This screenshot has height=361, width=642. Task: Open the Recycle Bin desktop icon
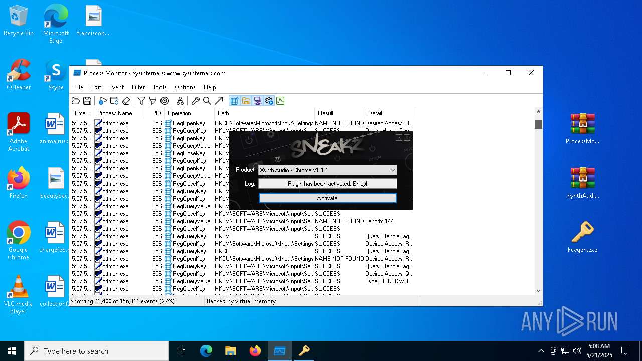click(x=19, y=21)
